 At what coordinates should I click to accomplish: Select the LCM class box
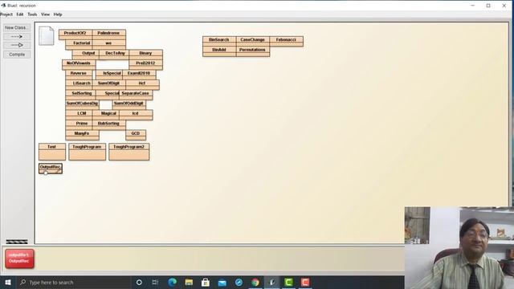[79, 115]
